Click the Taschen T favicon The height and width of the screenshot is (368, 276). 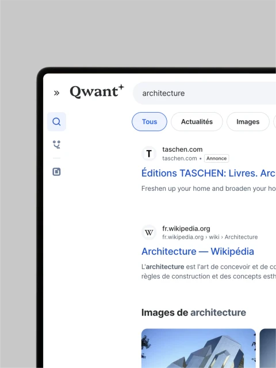click(x=149, y=154)
